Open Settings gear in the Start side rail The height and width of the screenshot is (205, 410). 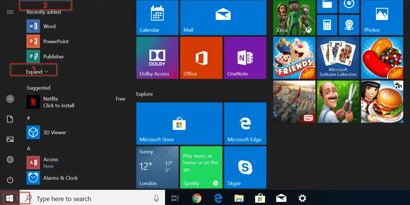point(10,159)
